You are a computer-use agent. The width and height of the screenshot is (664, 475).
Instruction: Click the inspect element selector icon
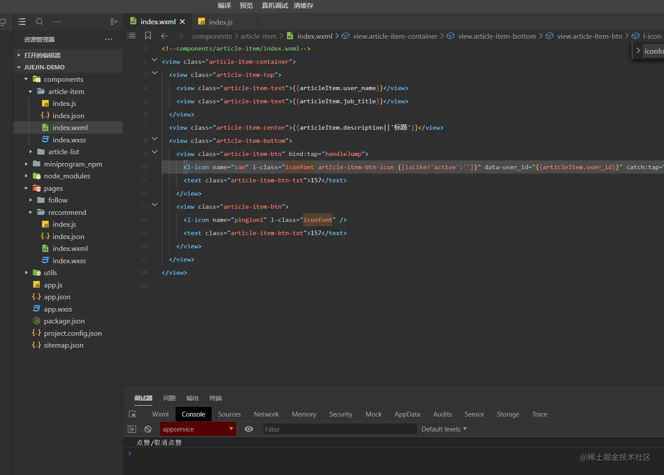click(x=132, y=414)
